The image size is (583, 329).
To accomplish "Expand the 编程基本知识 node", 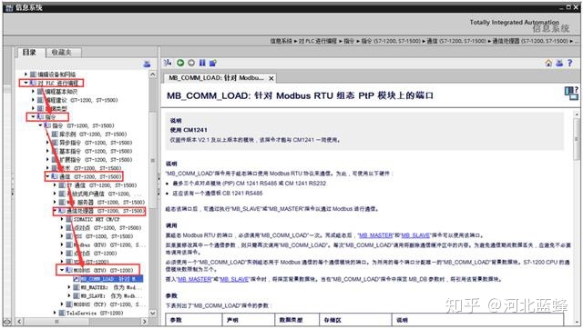I will pyautogui.click(x=33, y=91).
